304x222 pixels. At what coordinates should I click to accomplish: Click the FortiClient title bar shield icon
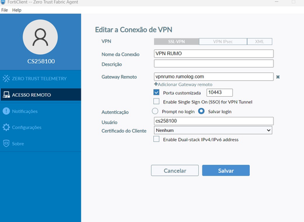3,2
